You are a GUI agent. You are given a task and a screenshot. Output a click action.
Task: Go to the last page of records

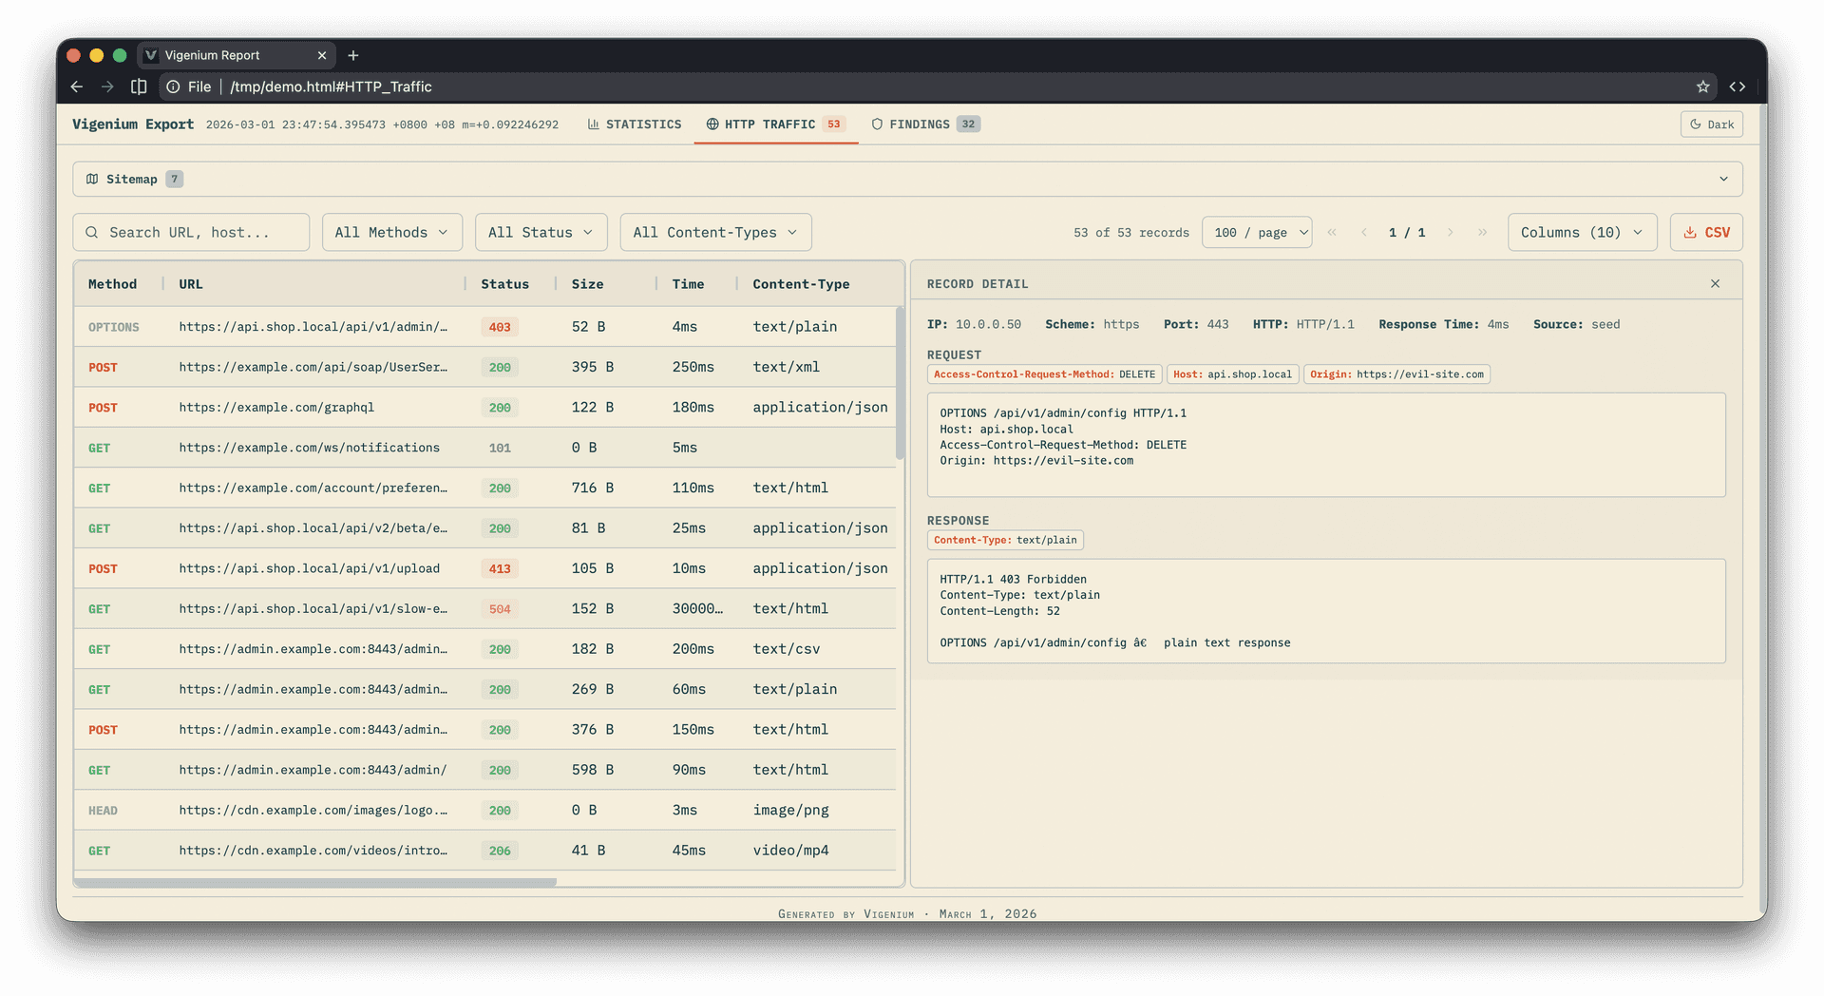[1482, 233]
